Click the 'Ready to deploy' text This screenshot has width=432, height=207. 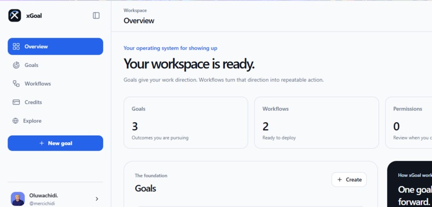(279, 137)
